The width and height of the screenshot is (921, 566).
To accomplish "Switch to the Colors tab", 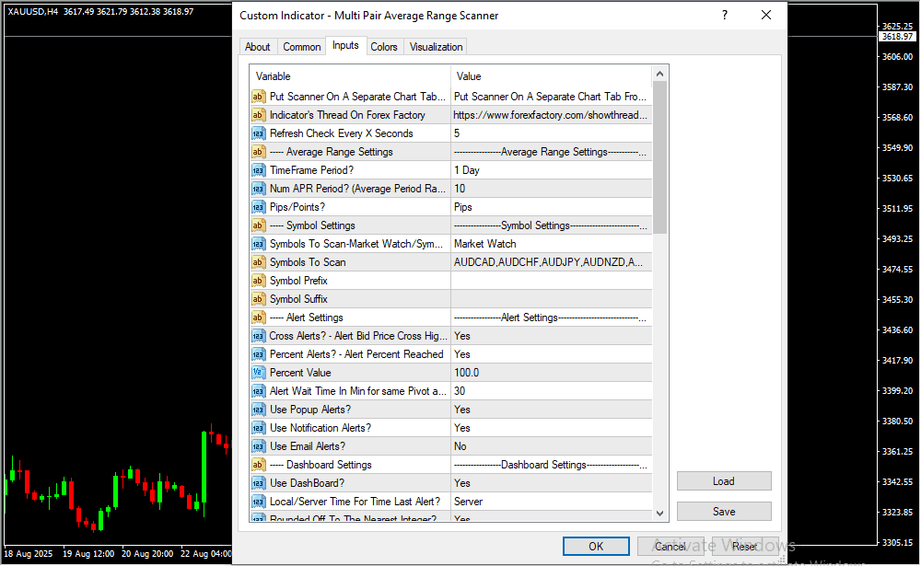I will coord(384,47).
